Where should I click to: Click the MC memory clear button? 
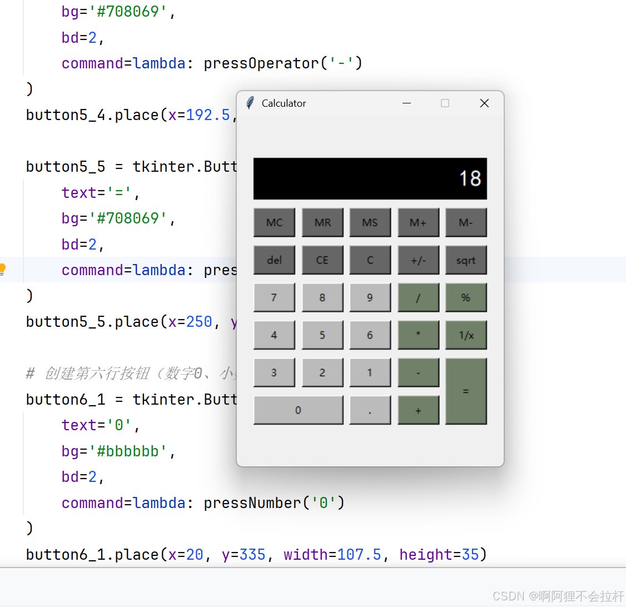pyautogui.click(x=274, y=222)
